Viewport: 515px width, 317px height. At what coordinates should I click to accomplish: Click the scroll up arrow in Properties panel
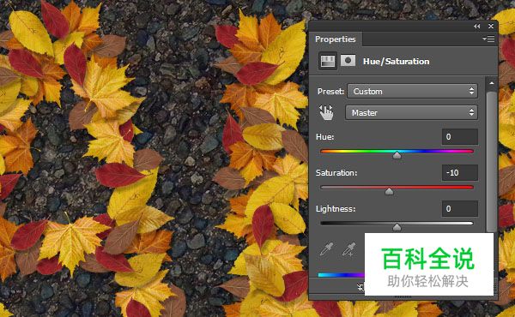[x=491, y=83]
